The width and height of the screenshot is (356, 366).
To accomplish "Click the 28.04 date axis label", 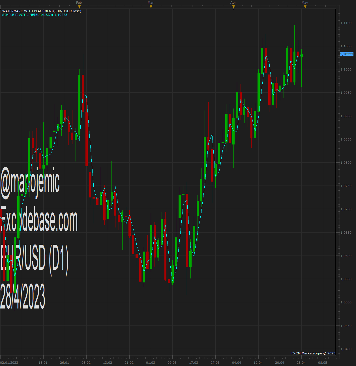I will (x=301, y=363).
